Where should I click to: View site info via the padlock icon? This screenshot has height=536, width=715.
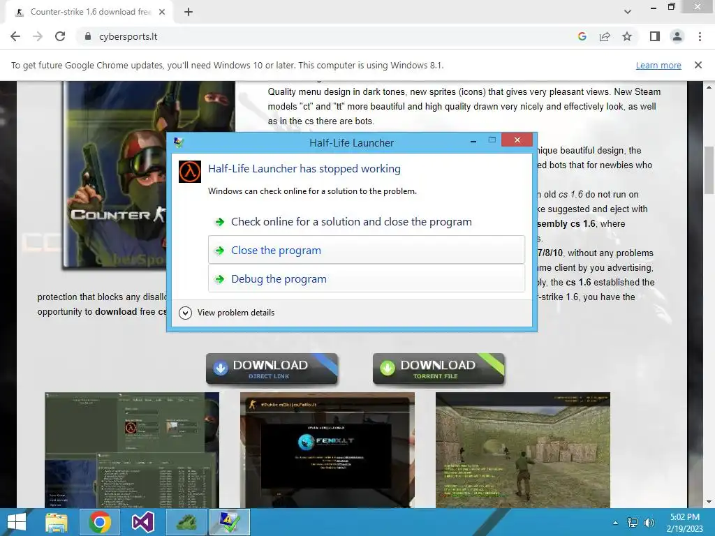(x=88, y=36)
